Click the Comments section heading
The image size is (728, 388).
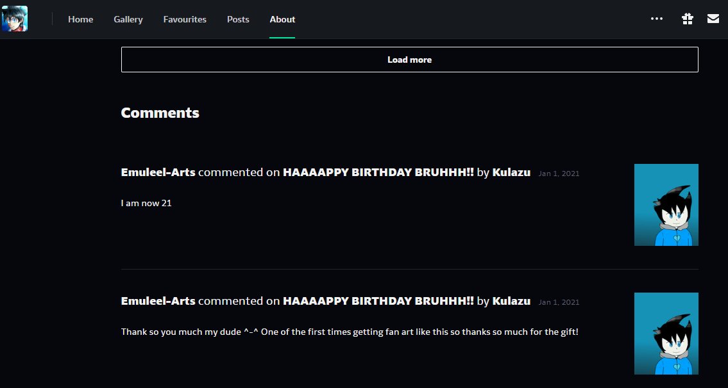coord(160,113)
